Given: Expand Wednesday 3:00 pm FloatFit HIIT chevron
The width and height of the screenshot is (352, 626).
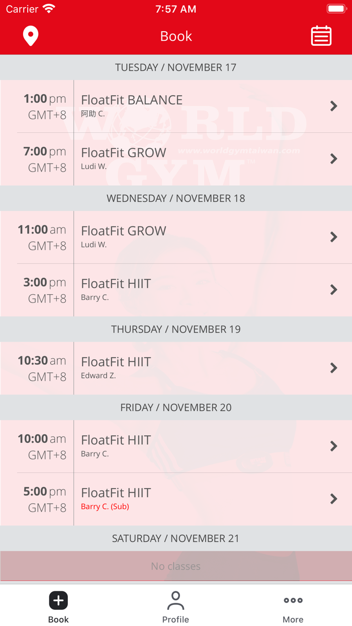Looking at the screenshot, I should tap(333, 290).
